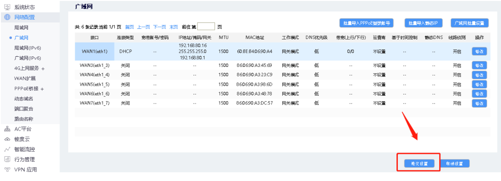This screenshot has height=181, width=501.
Task: Click the 接口 column header
Action: 94,38
